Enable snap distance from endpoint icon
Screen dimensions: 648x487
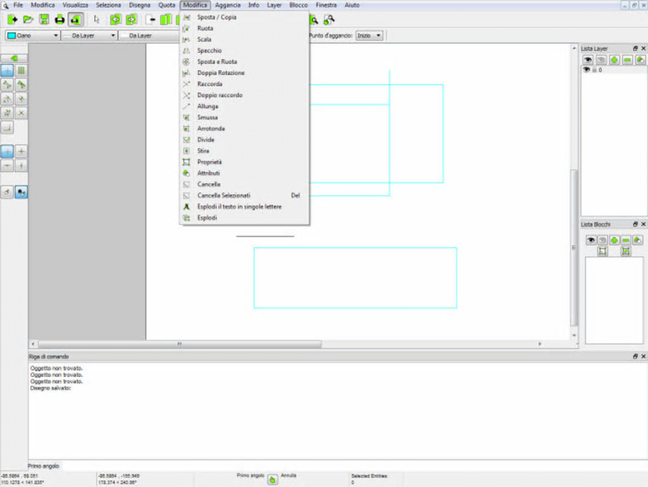[x=7, y=113]
